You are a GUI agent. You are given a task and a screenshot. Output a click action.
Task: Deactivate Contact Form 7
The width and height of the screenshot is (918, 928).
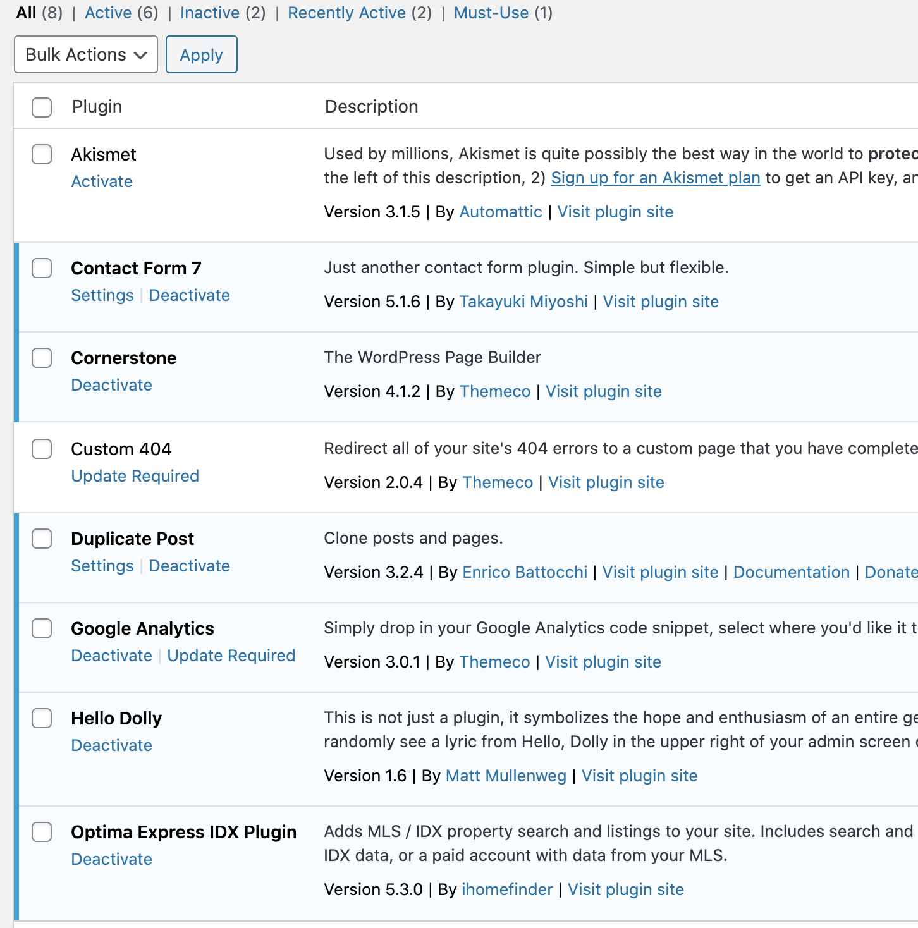pyautogui.click(x=189, y=295)
